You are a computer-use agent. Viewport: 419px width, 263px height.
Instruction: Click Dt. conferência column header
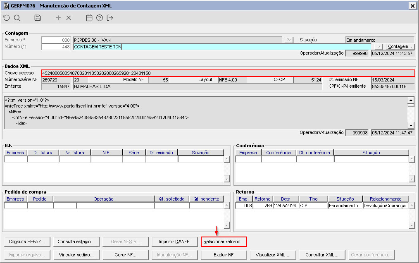(x=315, y=153)
